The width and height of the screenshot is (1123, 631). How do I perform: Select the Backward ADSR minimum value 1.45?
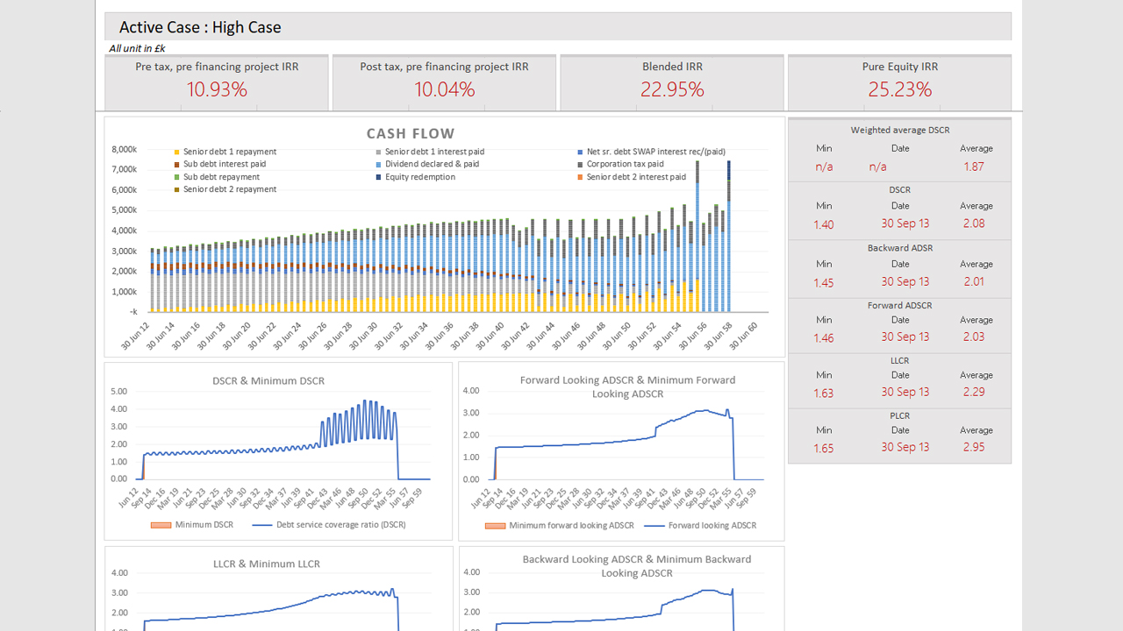coord(823,283)
